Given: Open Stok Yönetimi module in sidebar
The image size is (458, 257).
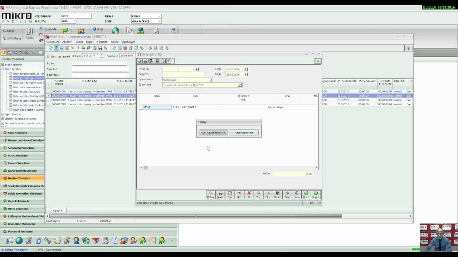Looking at the screenshot, I should click(22, 132).
